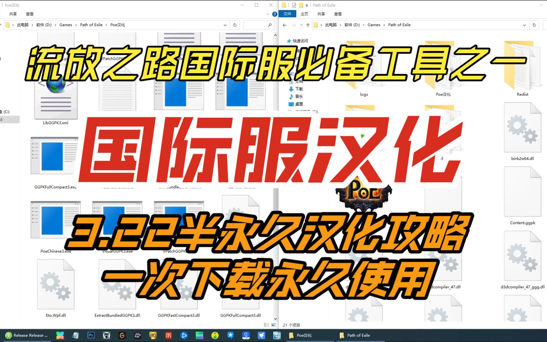Screen dimensions: 547x342
Task: Expand the breadcrumb arrow after Games
Action: (x=384, y=25)
